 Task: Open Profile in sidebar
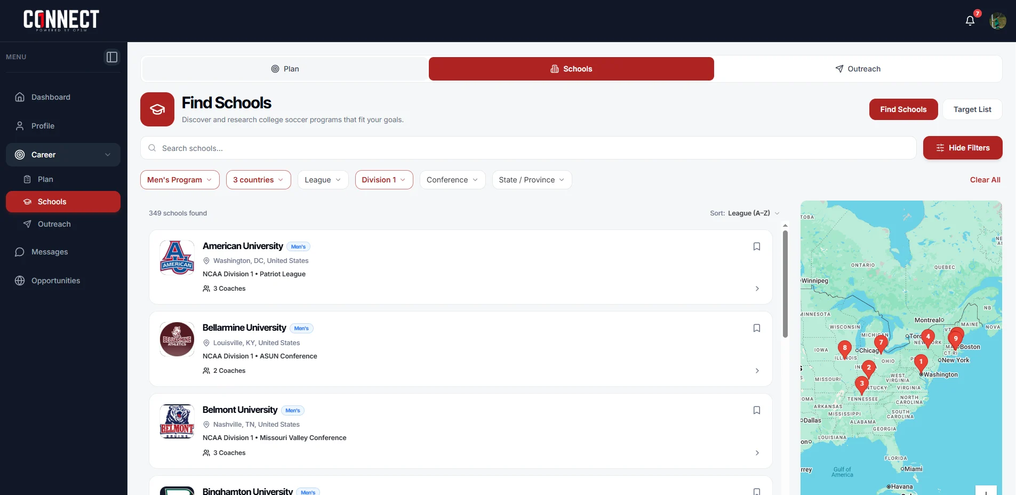[63, 126]
